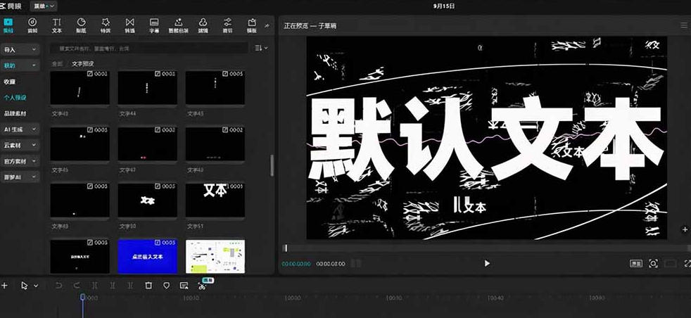691x318 pixels.
Task: Click the media panel scrollbar
Action: [272, 165]
